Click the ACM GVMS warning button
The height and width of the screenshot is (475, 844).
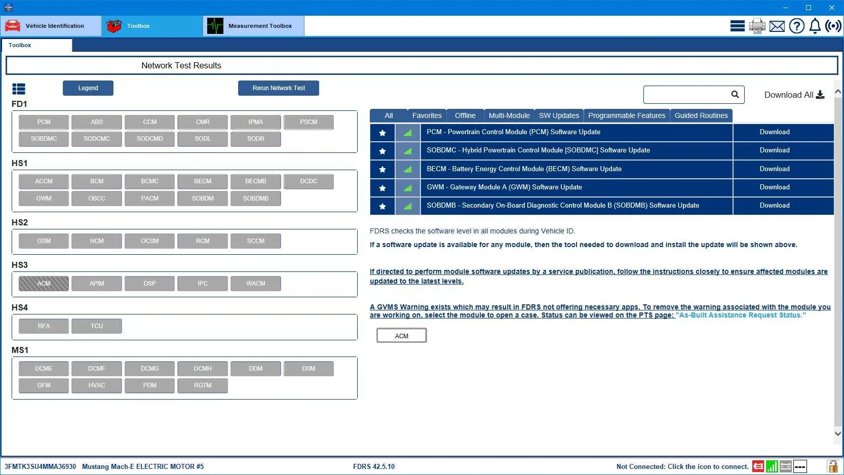(402, 336)
